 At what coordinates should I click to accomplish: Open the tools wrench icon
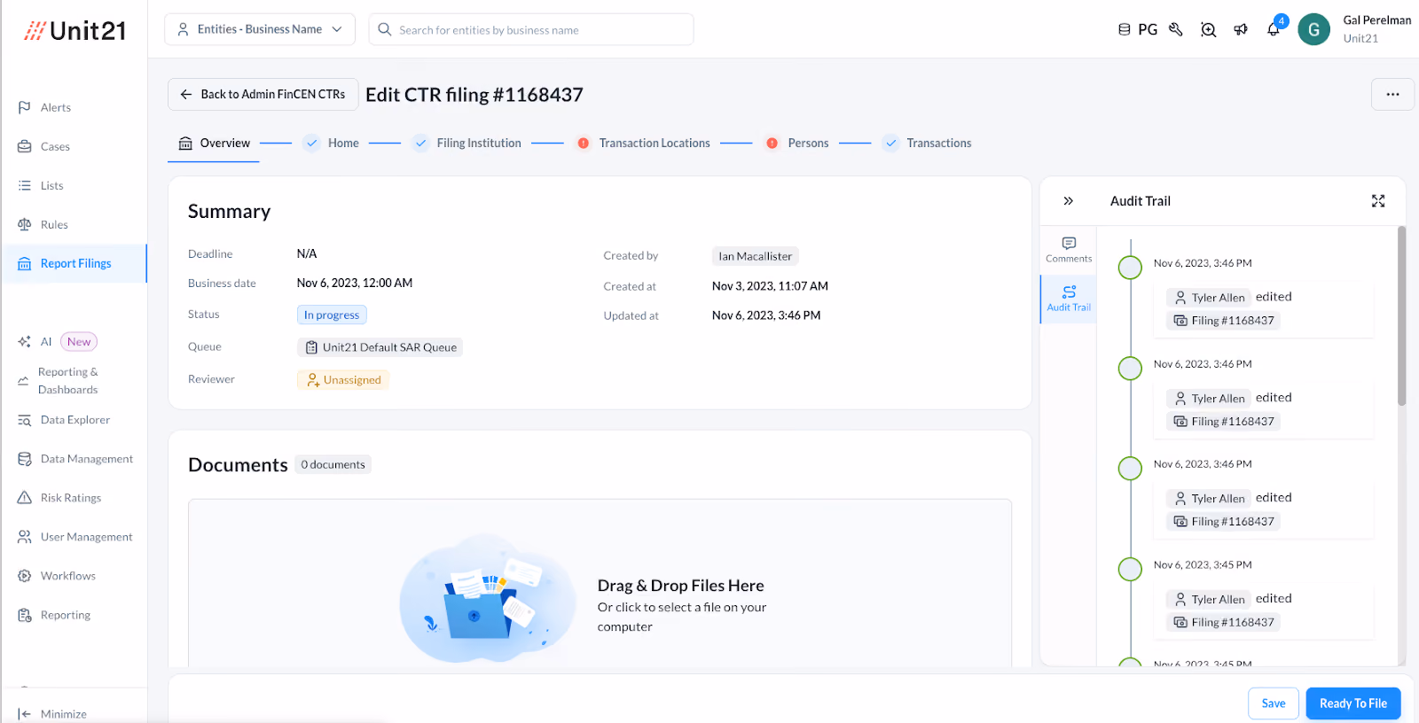1176,29
